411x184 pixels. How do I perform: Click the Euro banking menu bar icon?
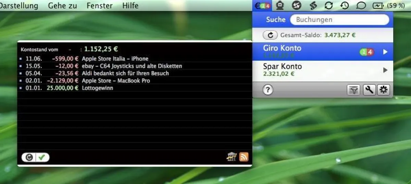[263, 5]
